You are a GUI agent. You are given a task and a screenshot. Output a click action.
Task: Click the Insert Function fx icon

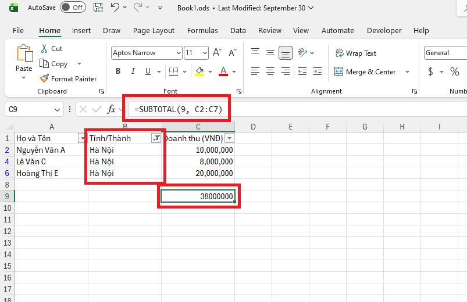coord(111,109)
